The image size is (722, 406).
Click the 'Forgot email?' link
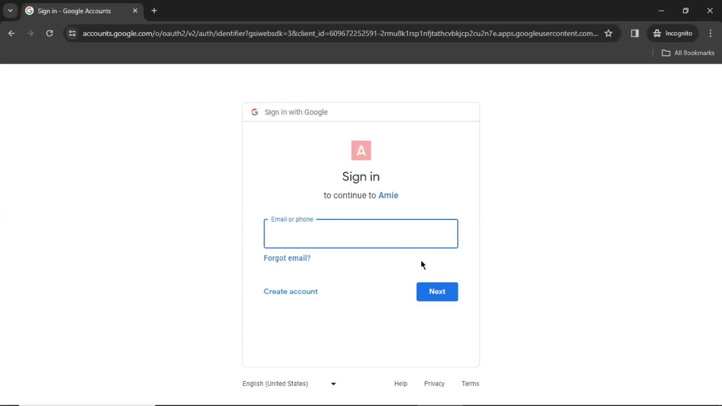click(x=287, y=258)
